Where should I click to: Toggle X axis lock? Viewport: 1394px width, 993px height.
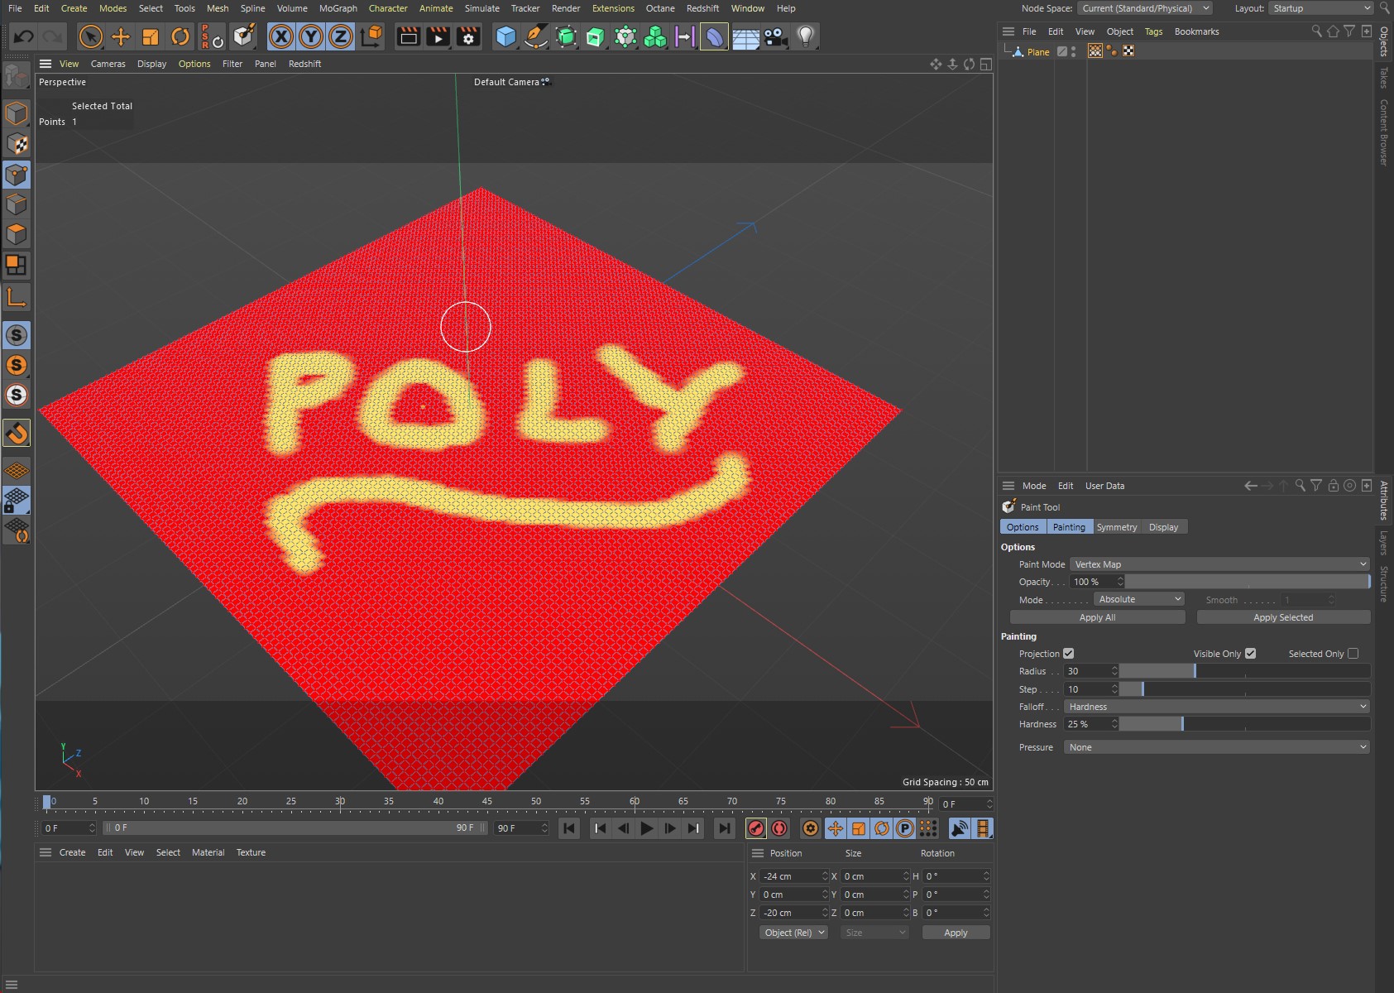click(280, 36)
